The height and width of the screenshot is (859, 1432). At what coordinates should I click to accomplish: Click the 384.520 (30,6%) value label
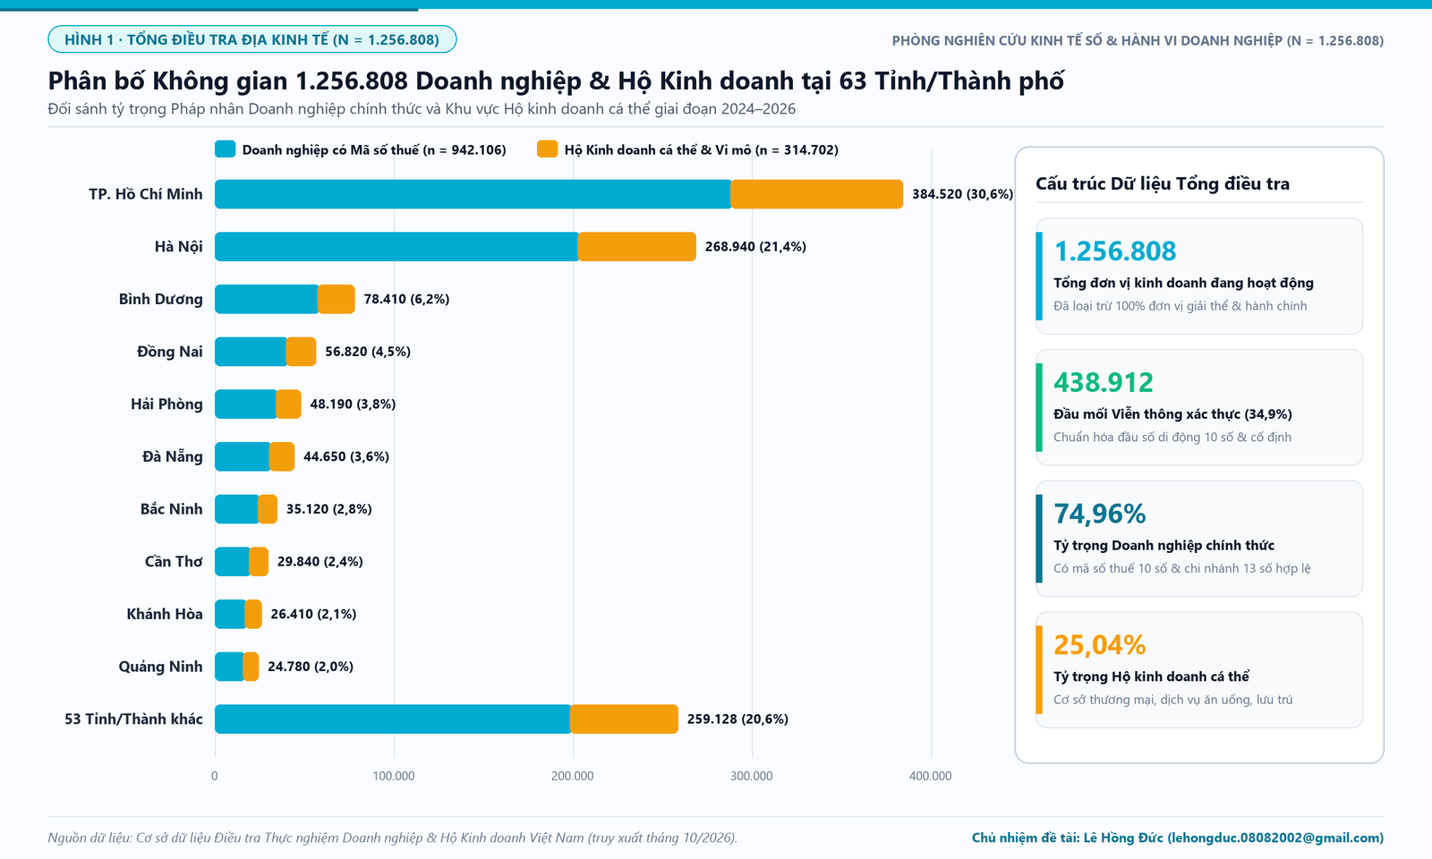pyautogui.click(x=962, y=194)
